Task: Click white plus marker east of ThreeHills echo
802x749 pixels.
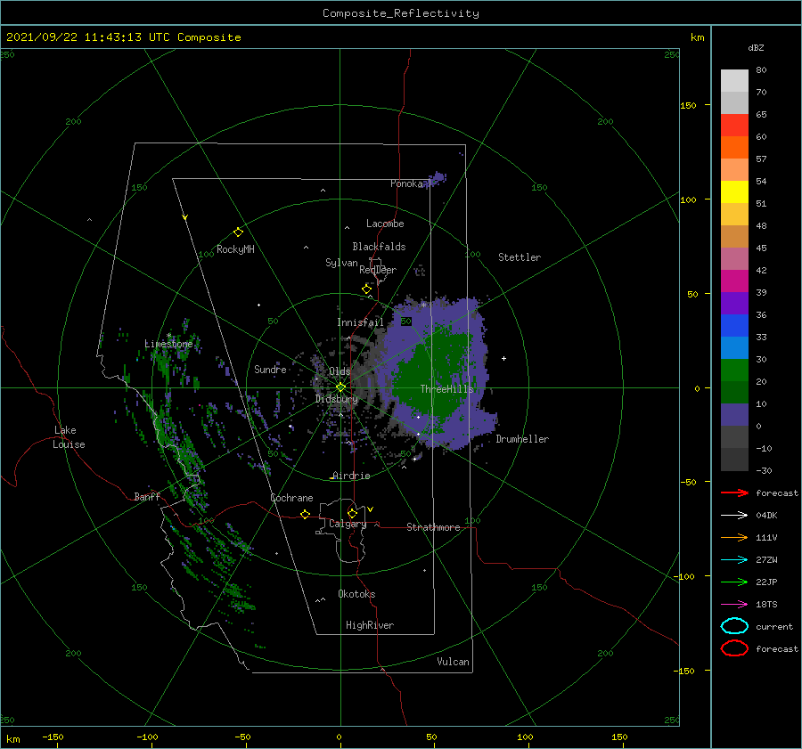Action: pos(503,358)
